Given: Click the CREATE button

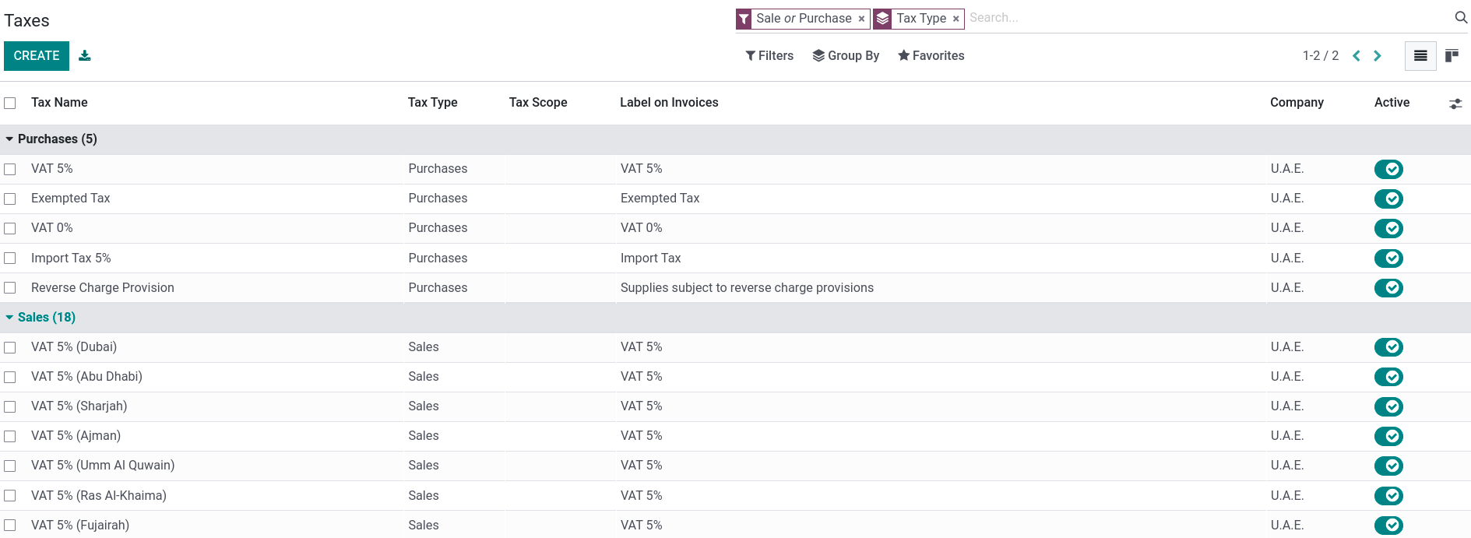Looking at the screenshot, I should (37, 56).
